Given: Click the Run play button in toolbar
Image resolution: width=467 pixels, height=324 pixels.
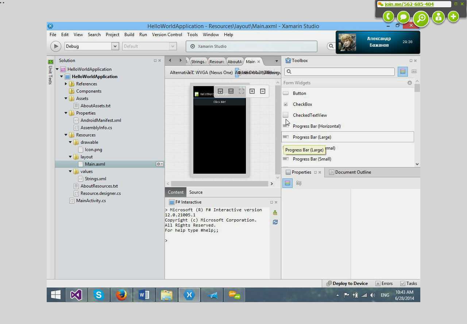Looking at the screenshot, I should [56, 46].
